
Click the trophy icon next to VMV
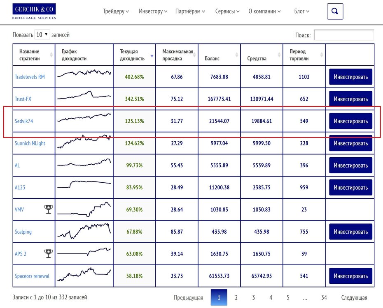(x=48, y=209)
